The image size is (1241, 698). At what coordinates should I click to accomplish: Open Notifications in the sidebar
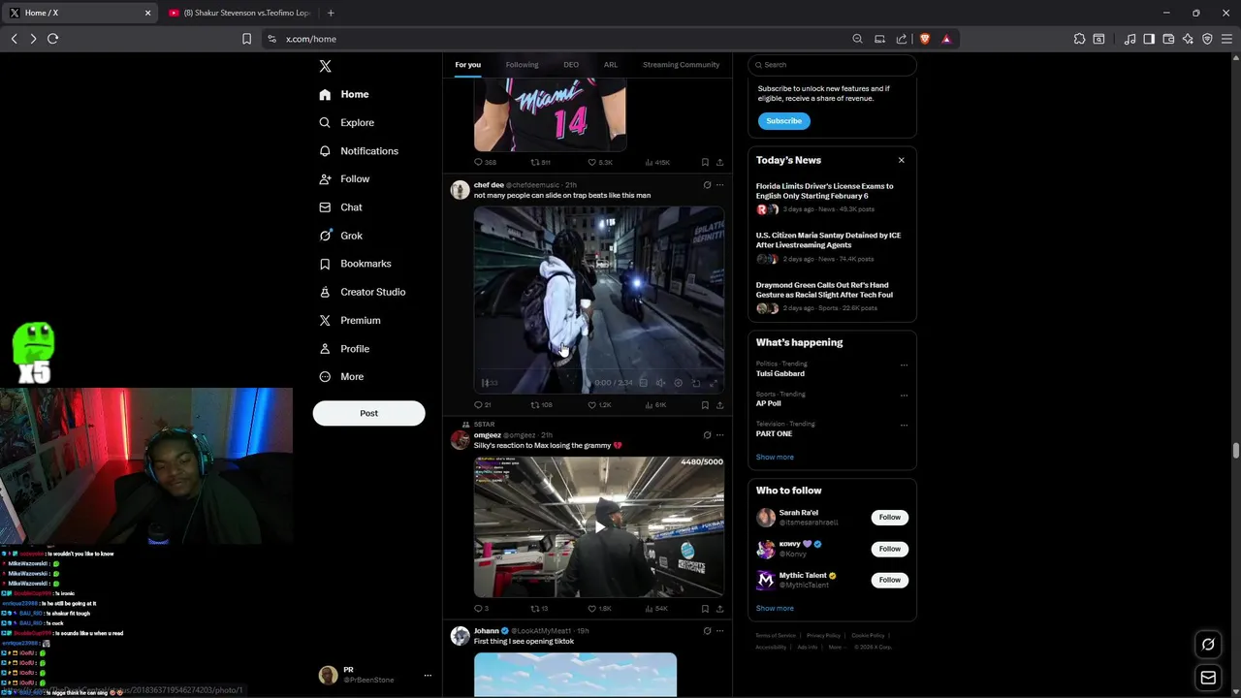(x=359, y=151)
